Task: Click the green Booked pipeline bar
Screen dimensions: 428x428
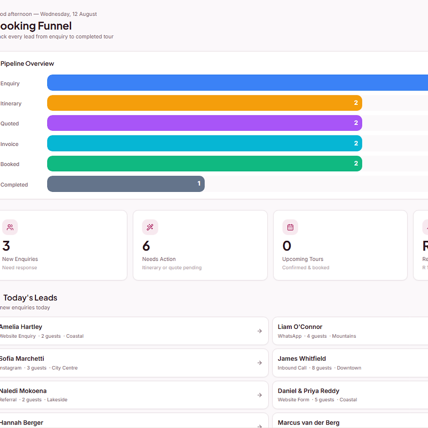Action: pyautogui.click(x=205, y=163)
